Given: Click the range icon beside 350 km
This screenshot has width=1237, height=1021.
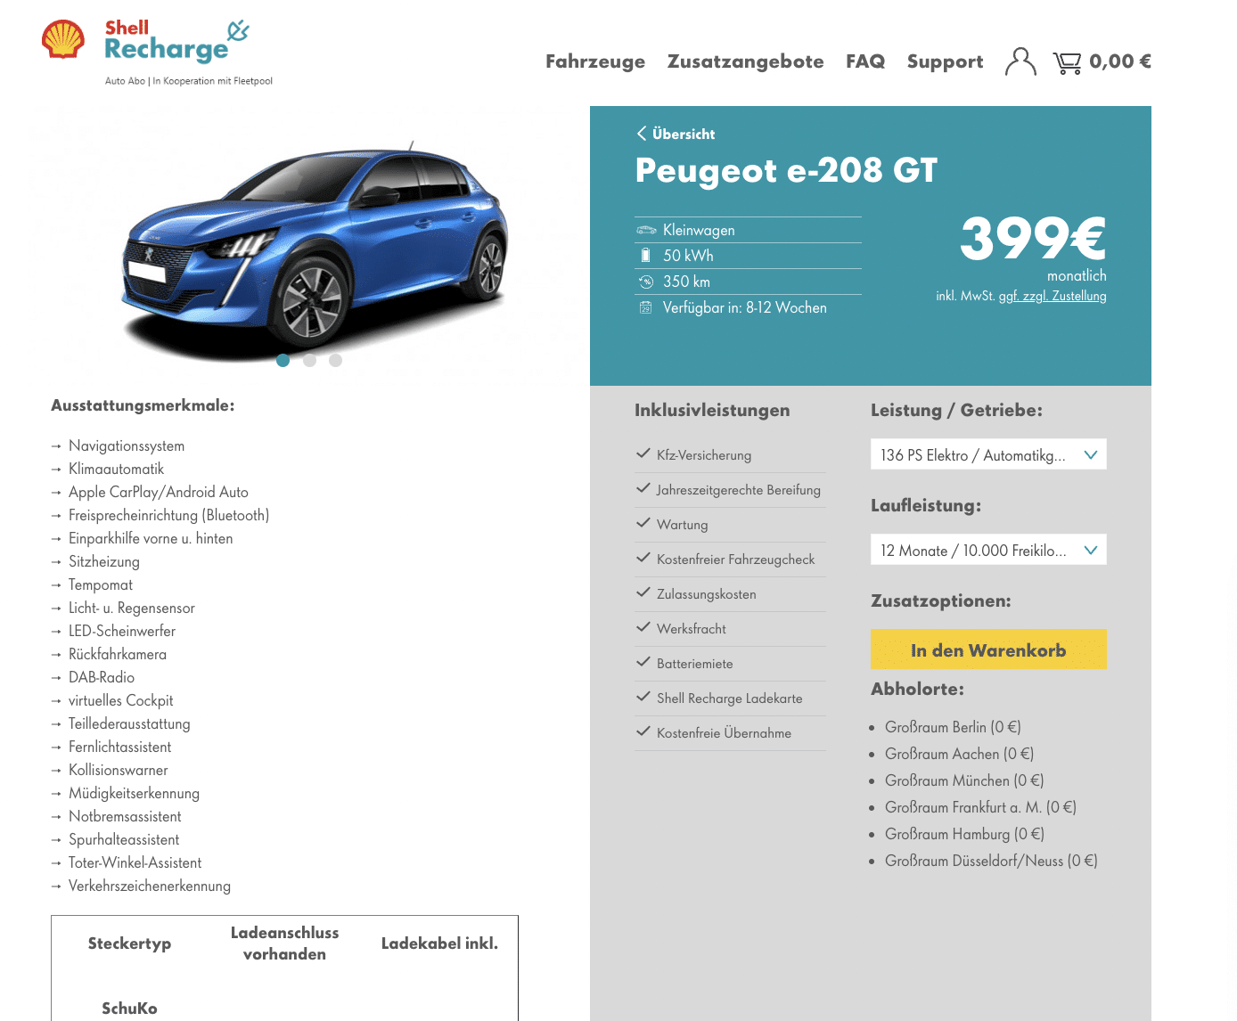Looking at the screenshot, I should click(646, 282).
